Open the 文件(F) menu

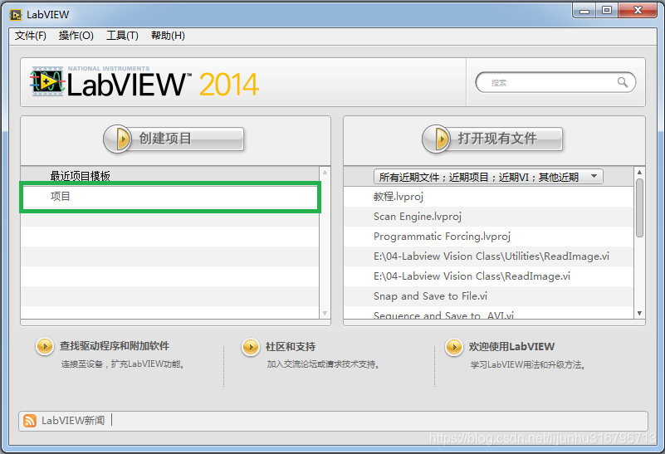tap(31, 36)
